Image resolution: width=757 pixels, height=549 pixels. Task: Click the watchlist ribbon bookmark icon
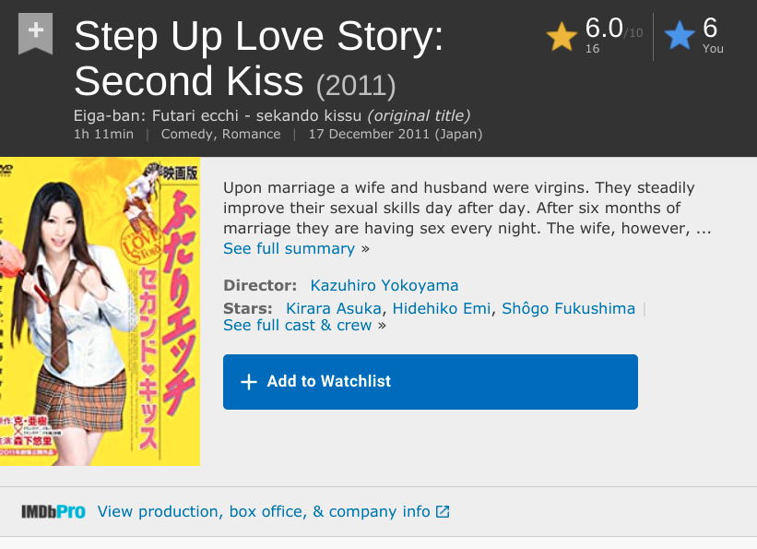click(35, 33)
